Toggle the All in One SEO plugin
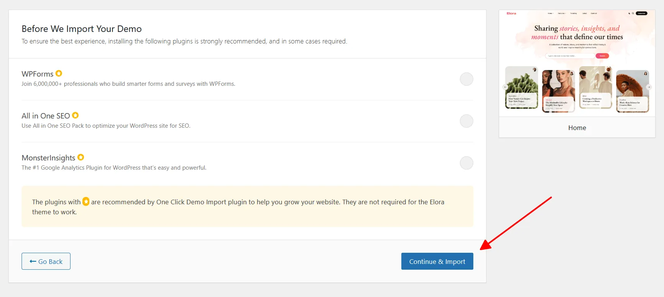This screenshot has height=297, width=664. pos(466,121)
